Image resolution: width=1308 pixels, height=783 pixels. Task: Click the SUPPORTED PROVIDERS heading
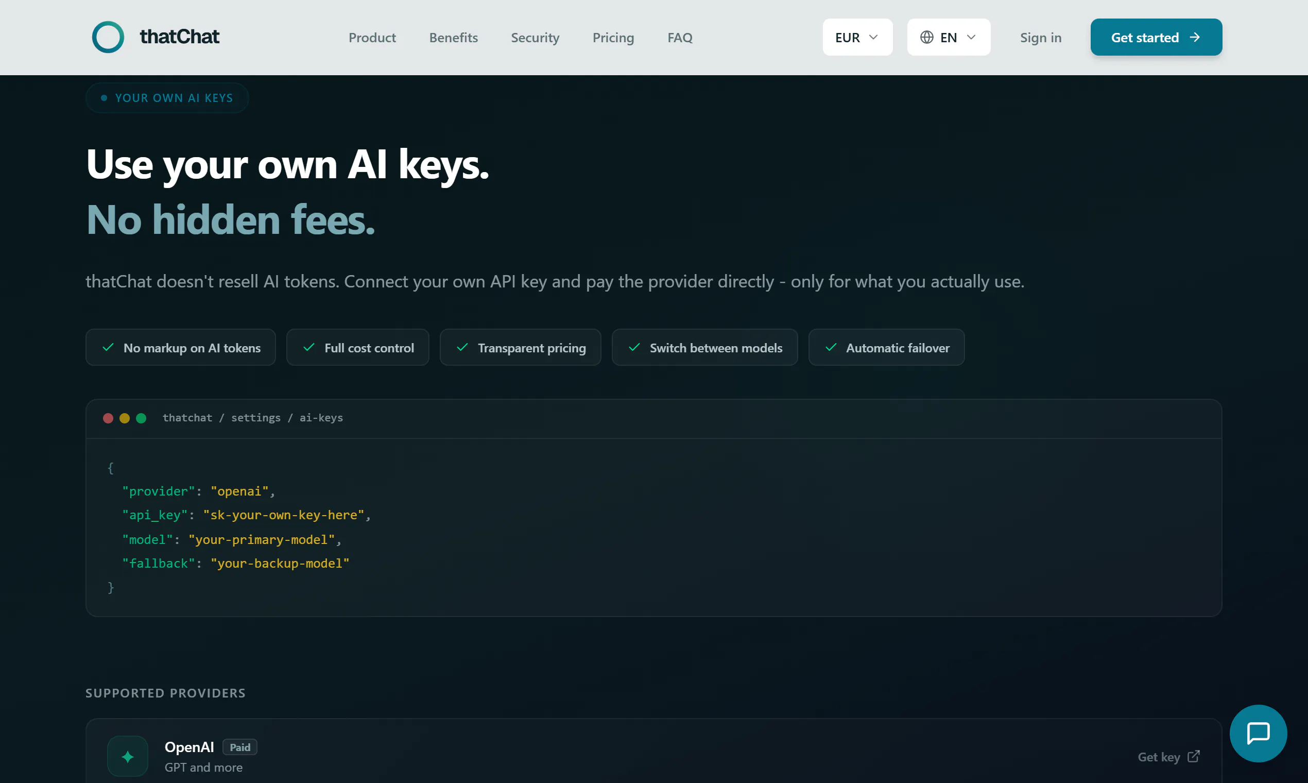tap(166, 693)
